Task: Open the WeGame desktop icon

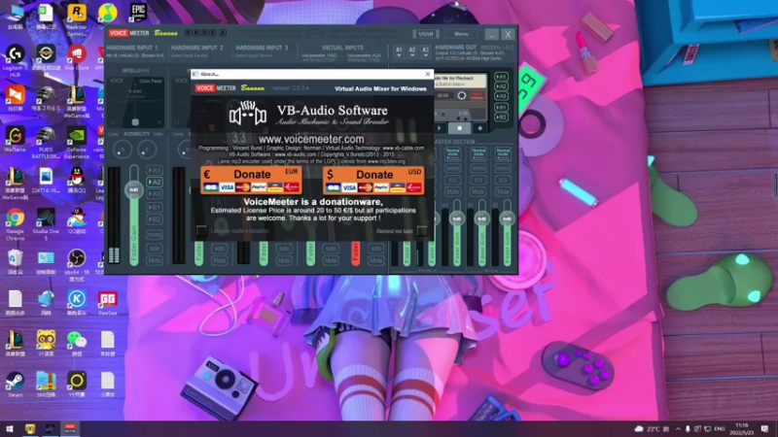Action: coord(15,139)
